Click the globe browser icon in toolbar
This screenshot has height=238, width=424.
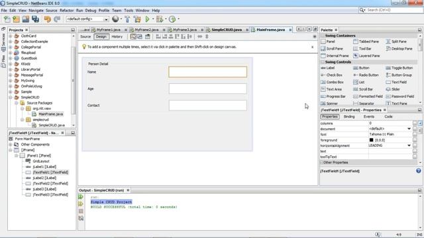(115, 19)
